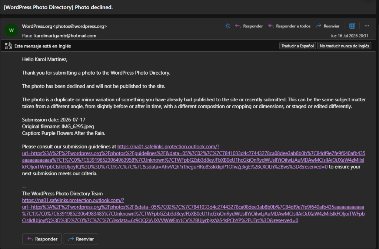Click The WordPress Photo Directory Team signature
This screenshot has width=379, height=249.
62,194
